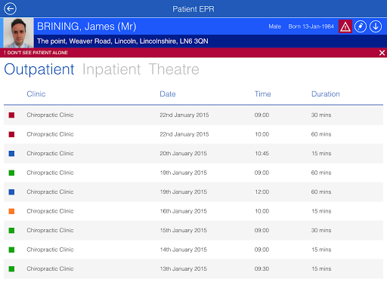387x282 pixels.
Task: Click blue status square for 20th January
Action: pyautogui.click(x=11, y=154)
